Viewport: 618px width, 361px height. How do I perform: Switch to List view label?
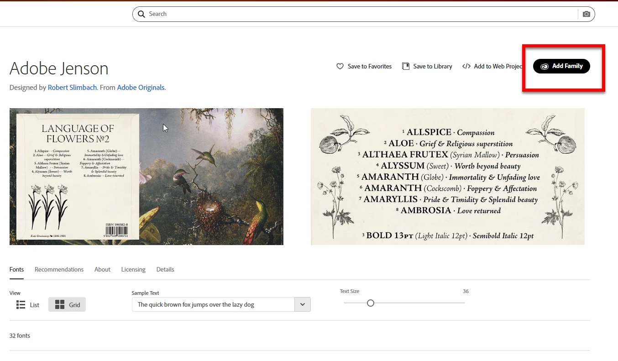pos(35,305)
